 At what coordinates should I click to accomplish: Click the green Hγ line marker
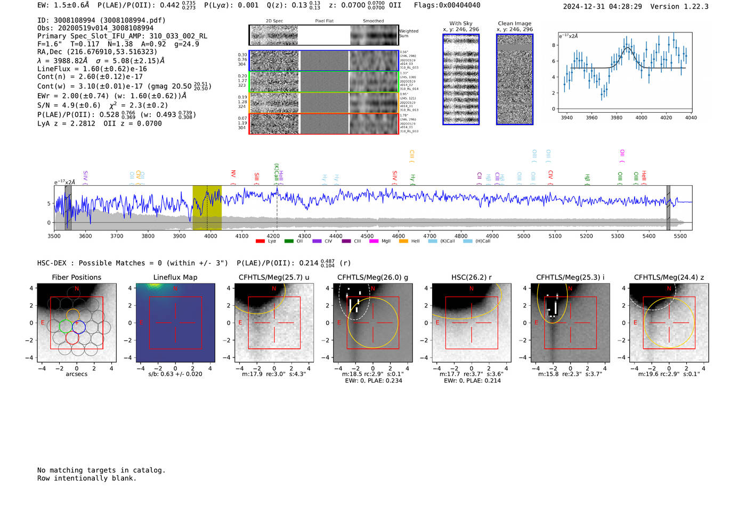coord(412,179)
